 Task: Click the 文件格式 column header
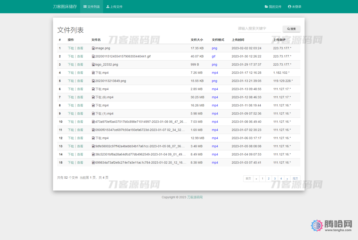(218, 40)
